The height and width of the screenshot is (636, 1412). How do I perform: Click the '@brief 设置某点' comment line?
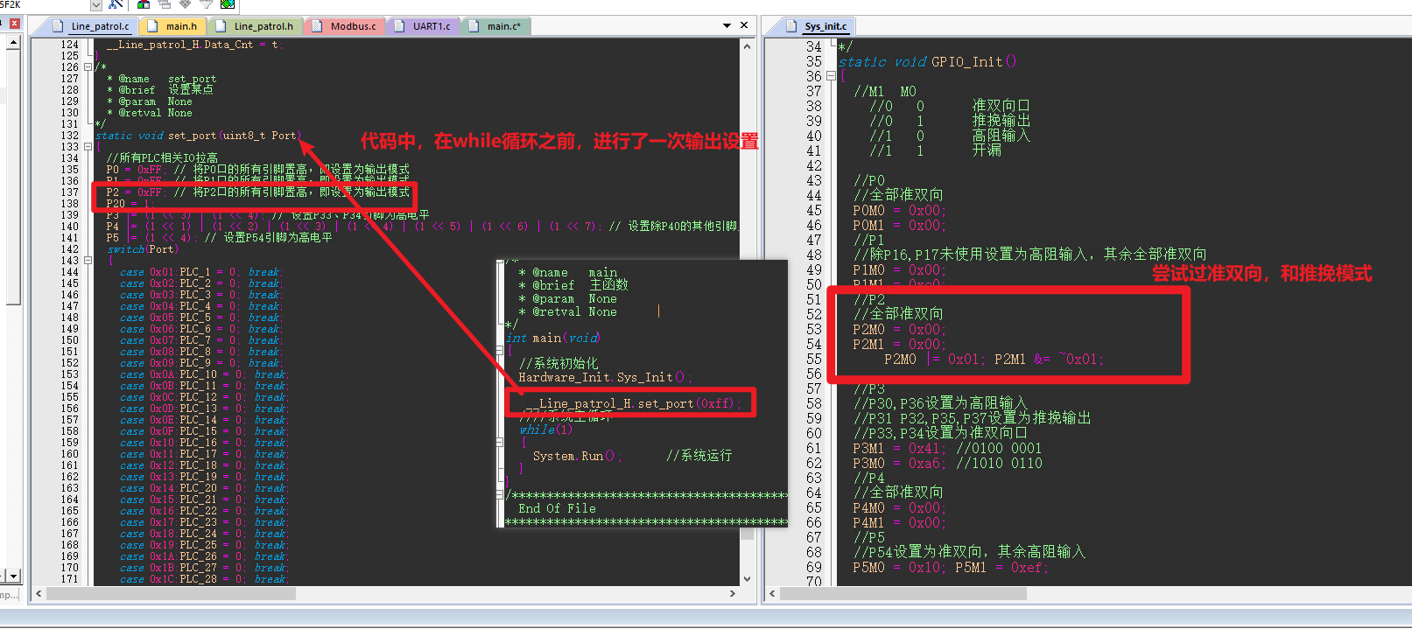point(159,90)
